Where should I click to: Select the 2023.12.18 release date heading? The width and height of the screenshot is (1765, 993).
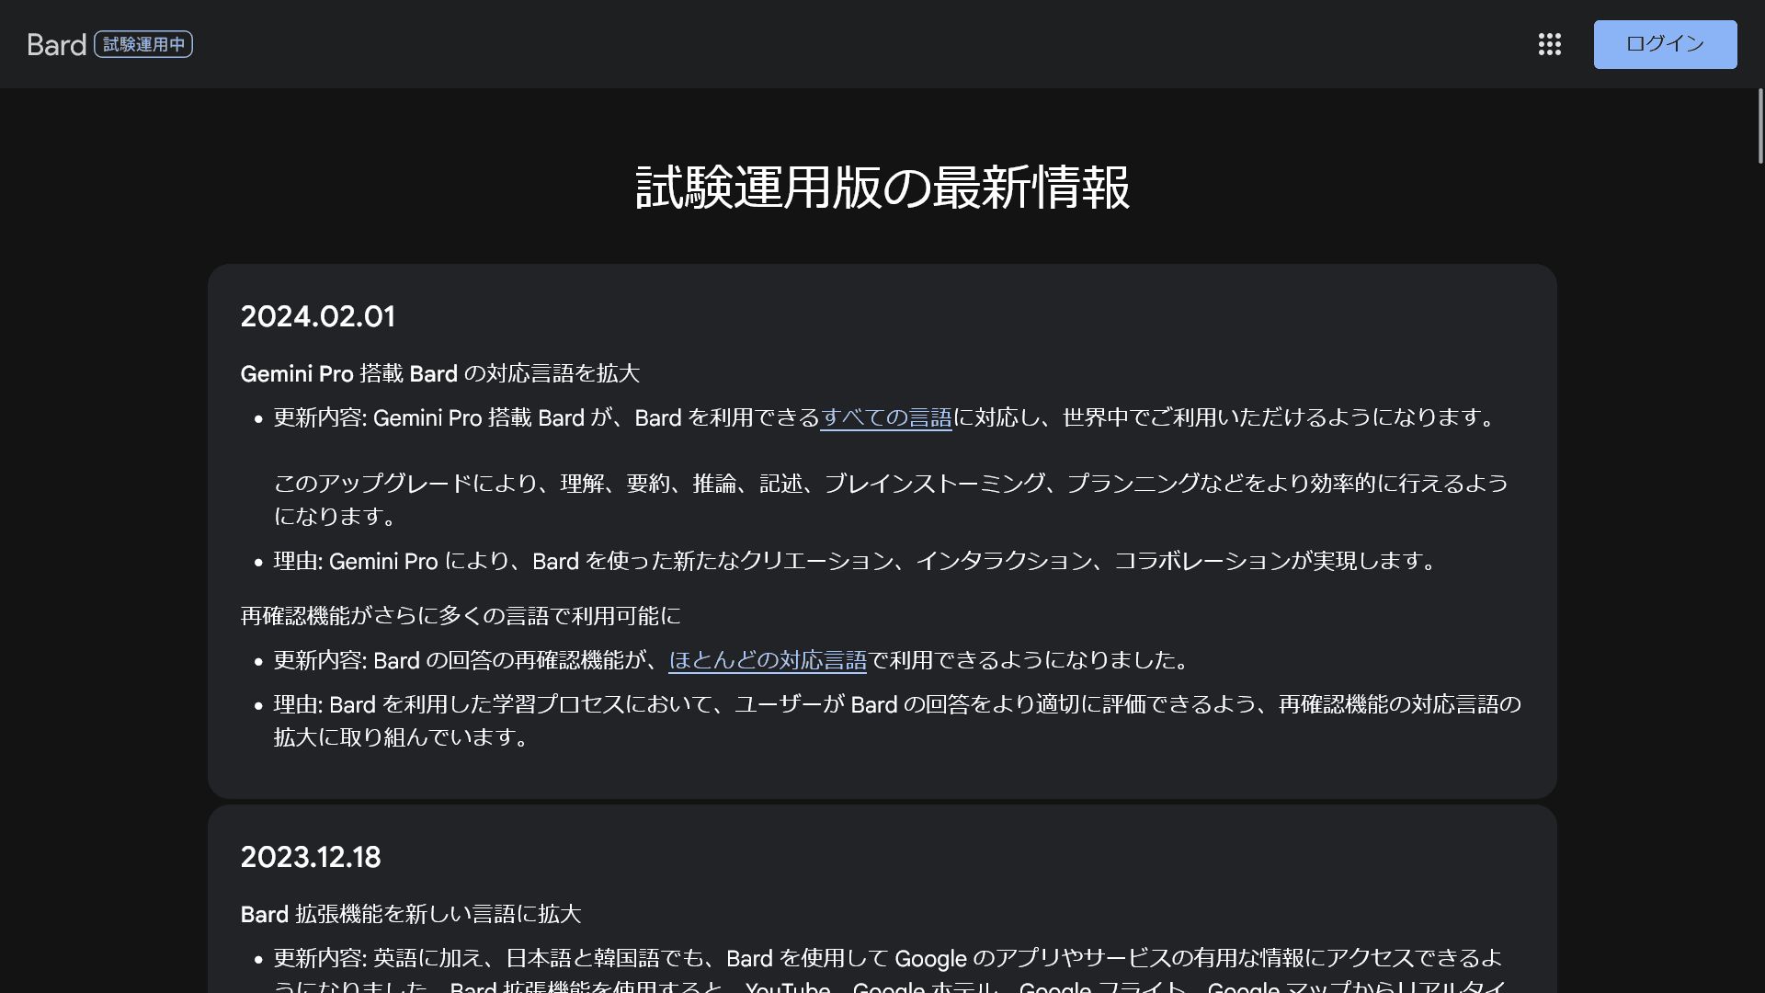click(x=311, y=857)
